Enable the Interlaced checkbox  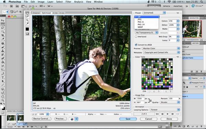pyautogui.click(x=136, y=36)
